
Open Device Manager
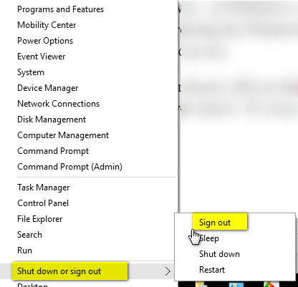point(47,88)
